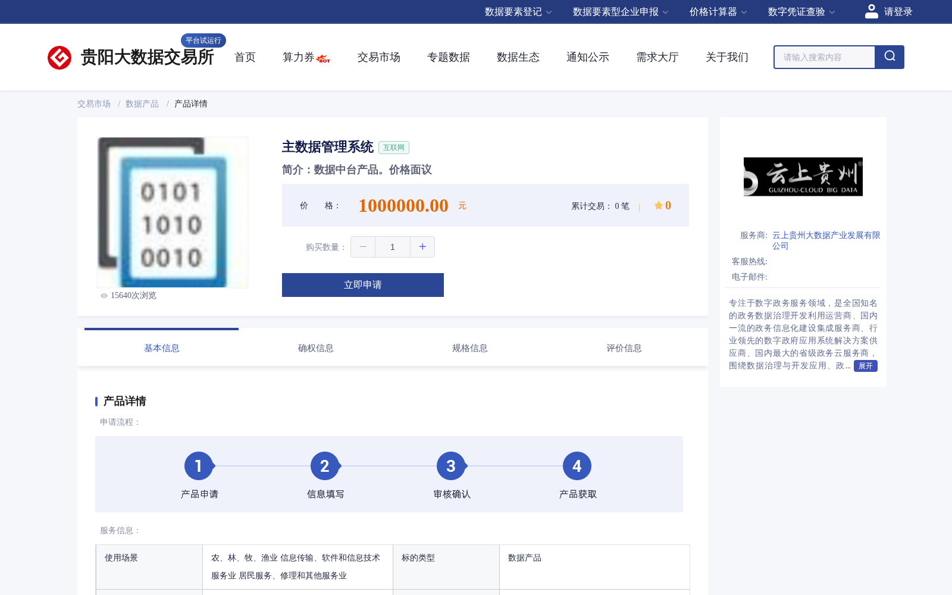Viewport: 952px width, 595px height.
Task: Click the 产品详情 breadcrumb text
Action: point(191,104)
